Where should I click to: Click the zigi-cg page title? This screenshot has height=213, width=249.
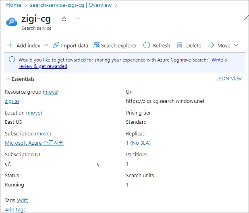[x=36, y=18]
